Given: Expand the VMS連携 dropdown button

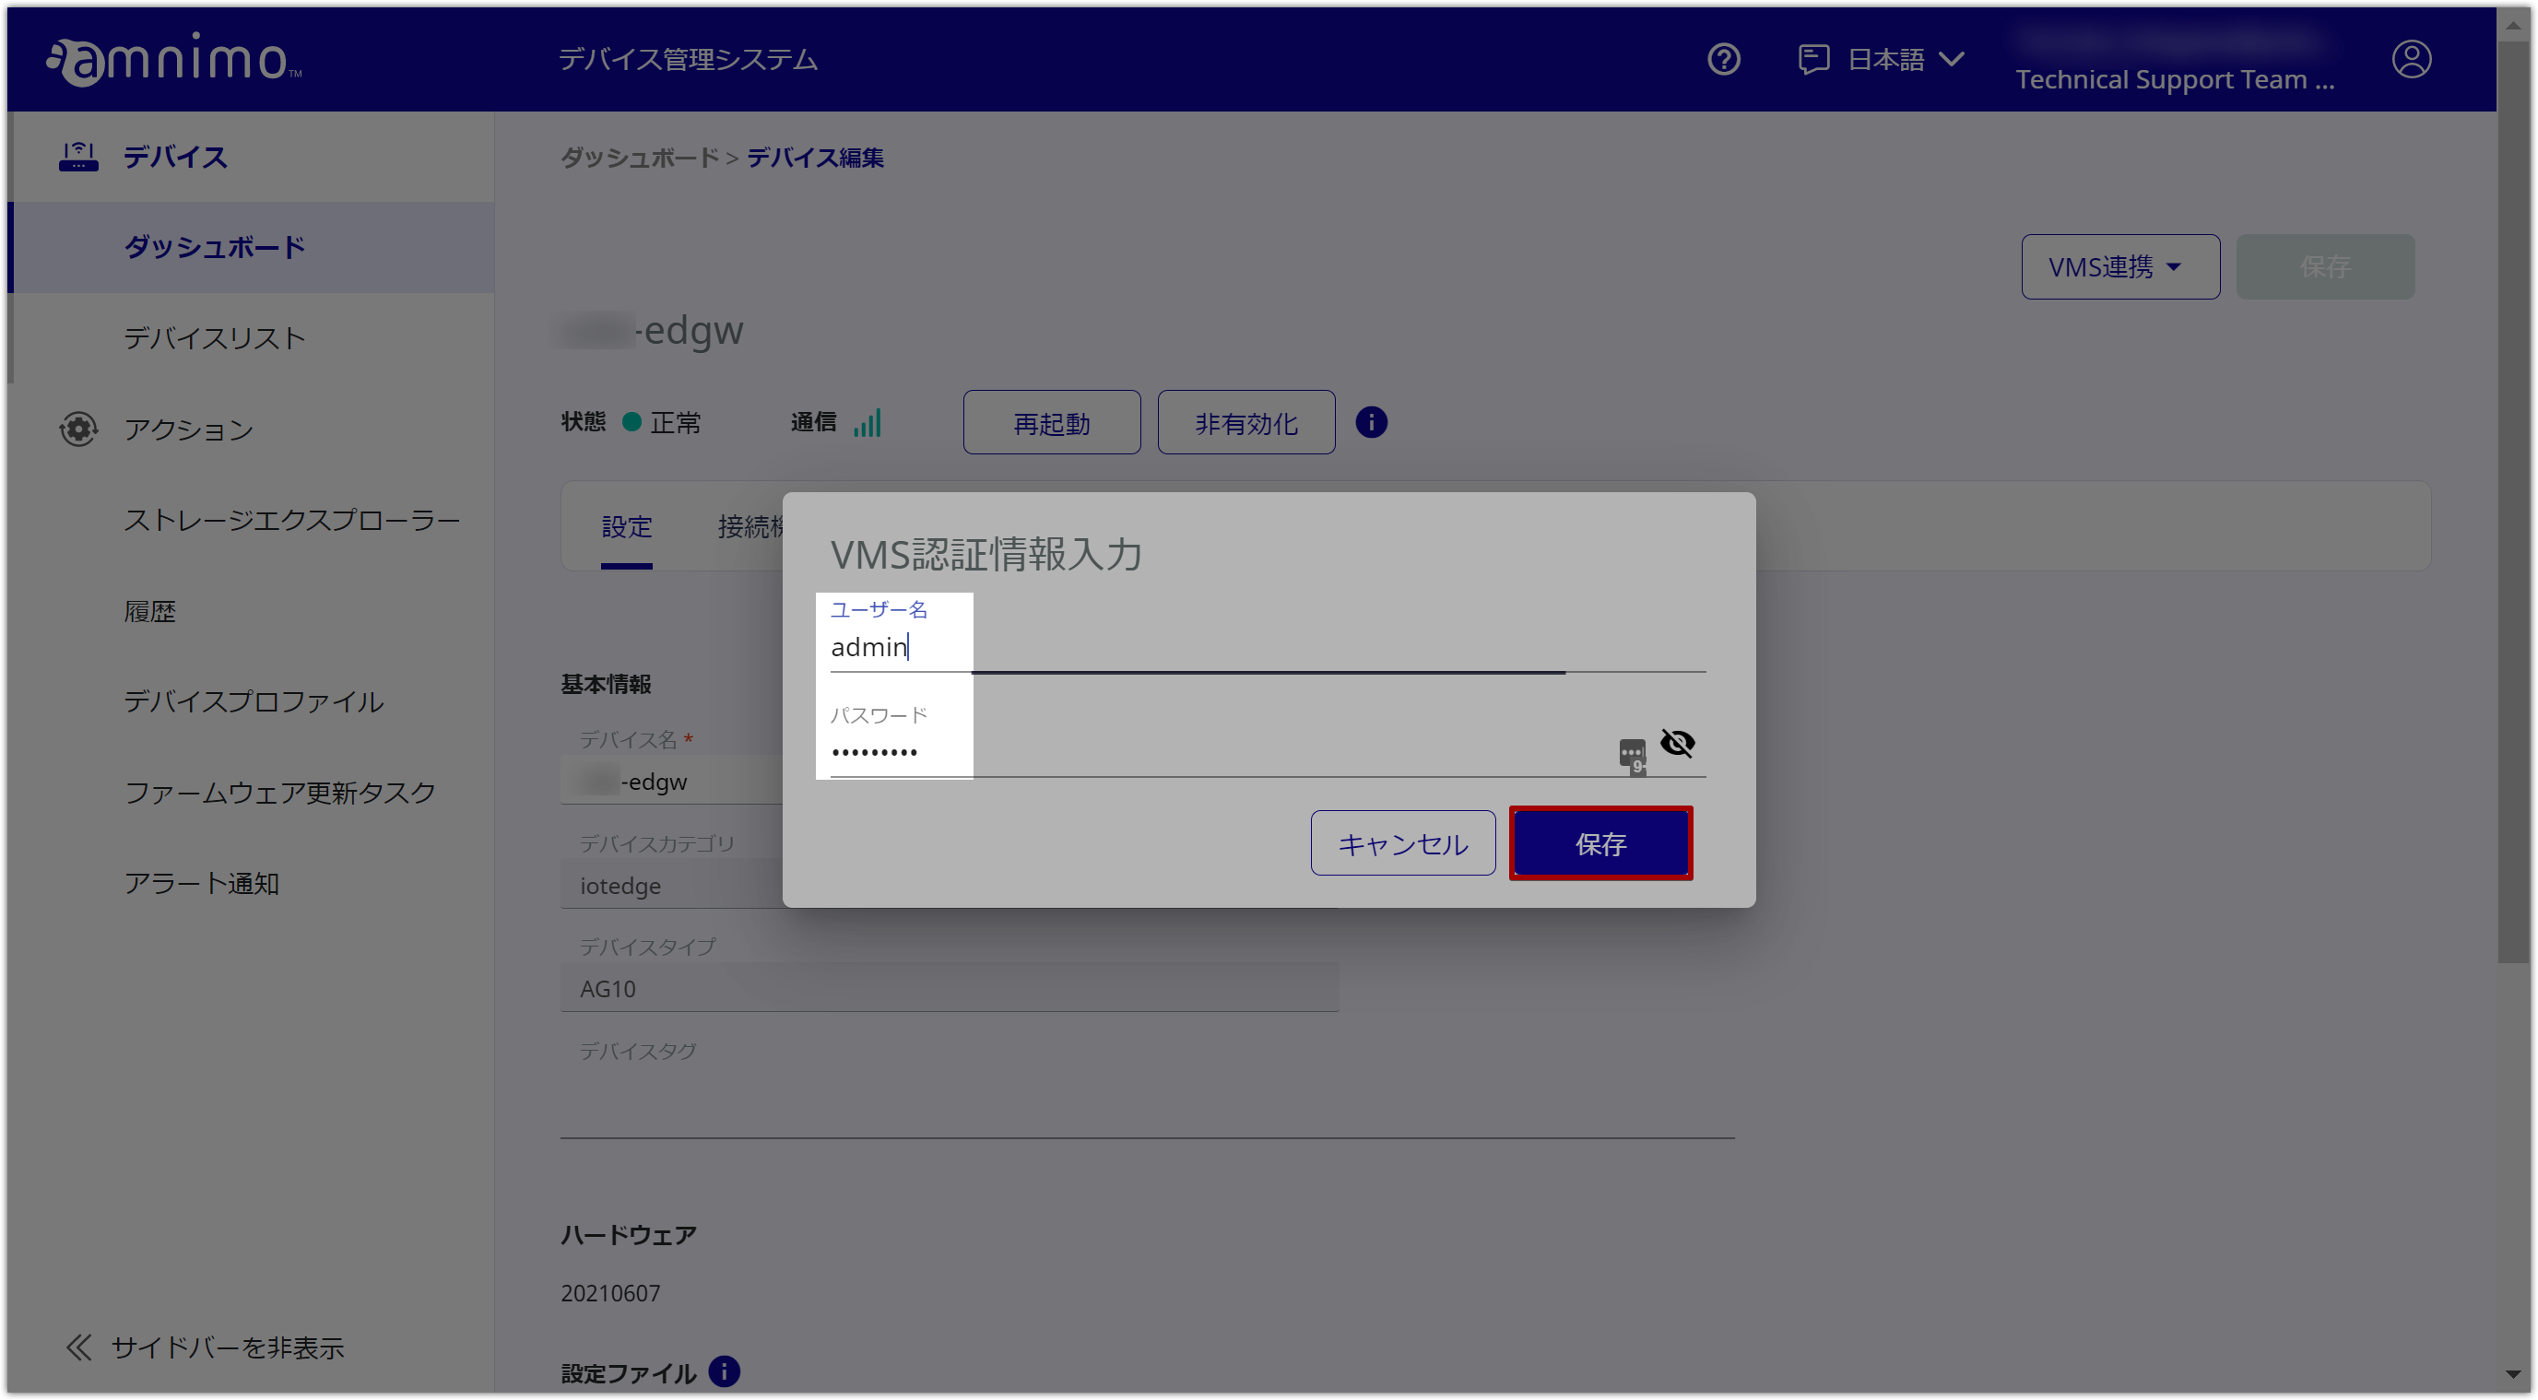Looking at the screenshot, I should tap(2120, 267).
